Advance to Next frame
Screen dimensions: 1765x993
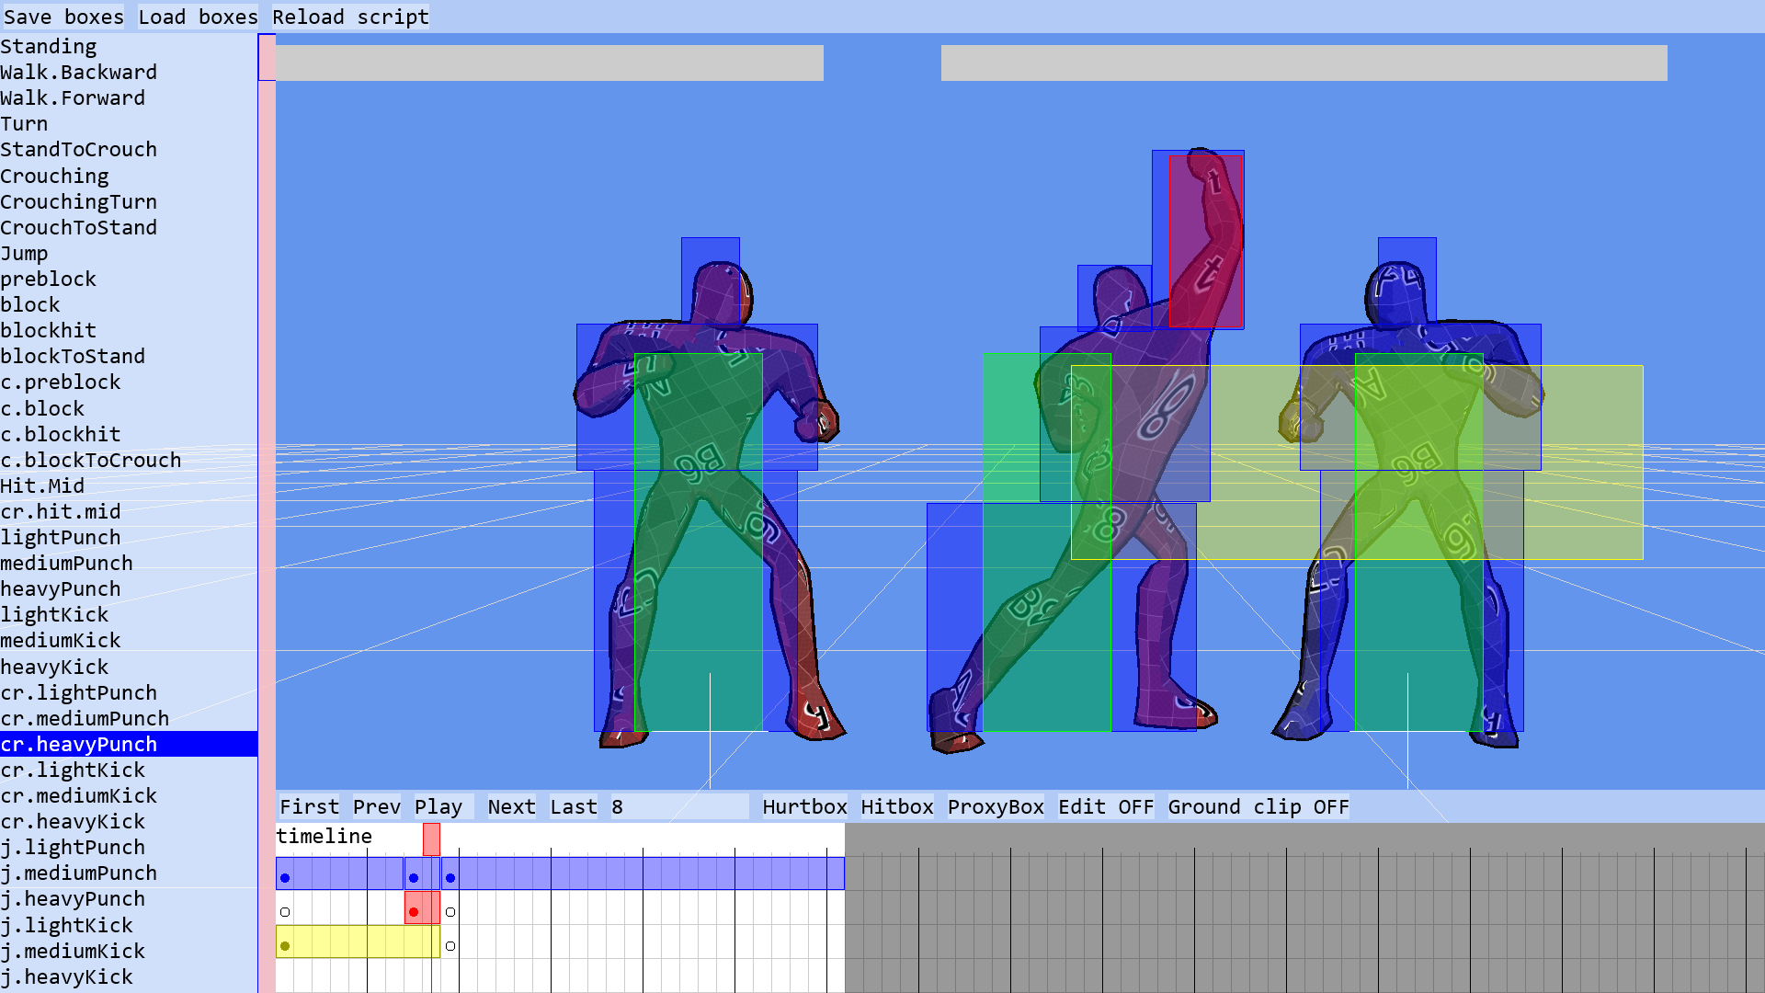pyautogui.click(x=511, y=806)
